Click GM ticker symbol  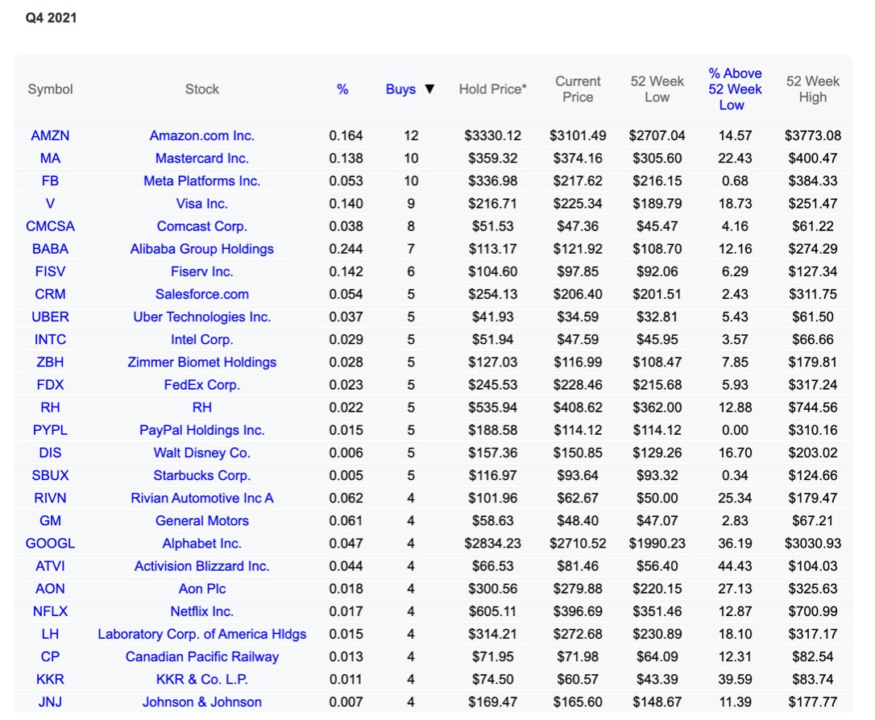click(50, 521)
